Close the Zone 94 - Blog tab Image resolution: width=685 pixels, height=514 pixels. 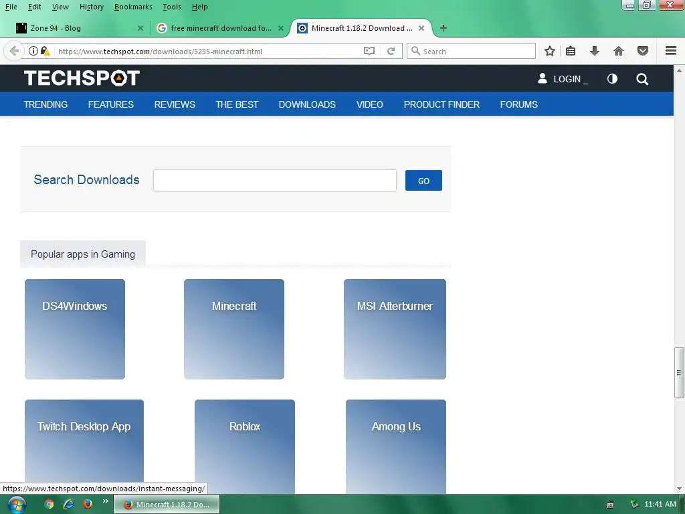(140, 28)
